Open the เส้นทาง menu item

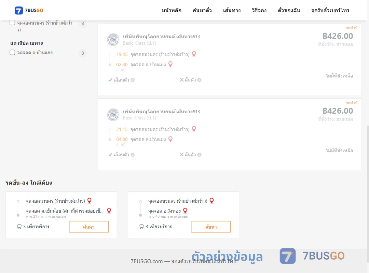click(232, 10)
